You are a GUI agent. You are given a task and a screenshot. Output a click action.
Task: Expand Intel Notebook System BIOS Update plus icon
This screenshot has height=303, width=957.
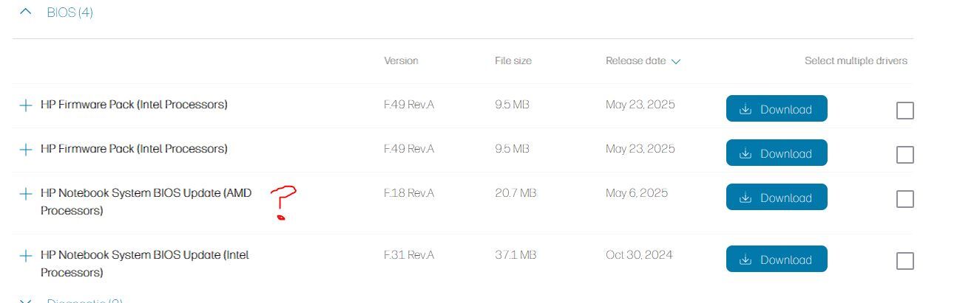coord(25,255)
